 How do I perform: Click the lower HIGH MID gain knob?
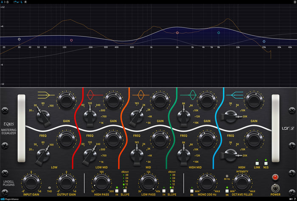[x=207, y=140]
